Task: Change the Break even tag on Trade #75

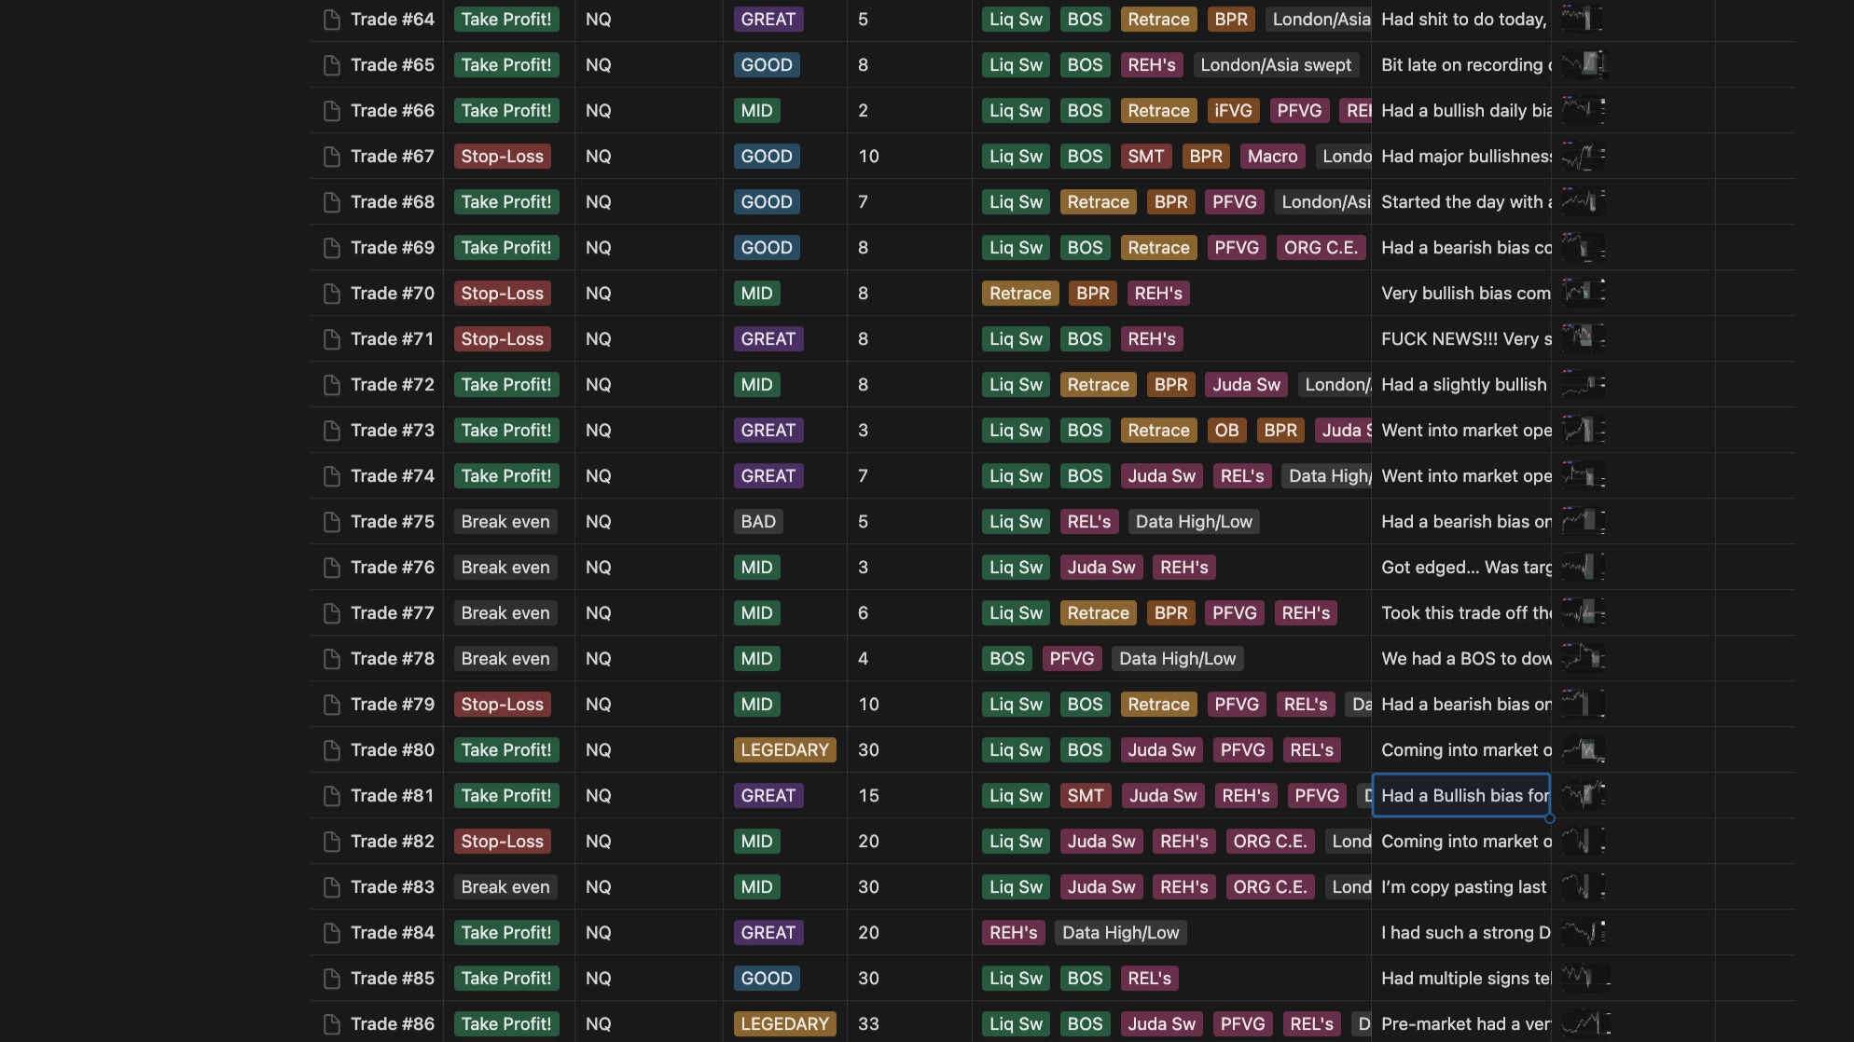Action: click(x=505, y=522)
